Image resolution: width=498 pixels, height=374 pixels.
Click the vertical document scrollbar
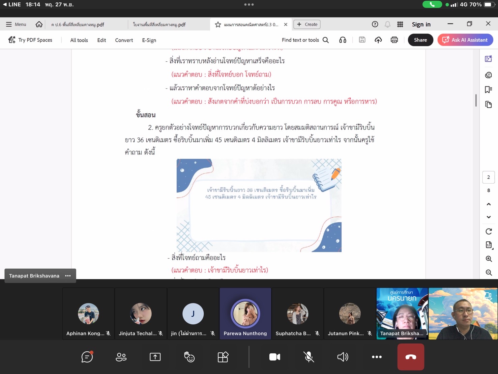(x=476, y=100)
